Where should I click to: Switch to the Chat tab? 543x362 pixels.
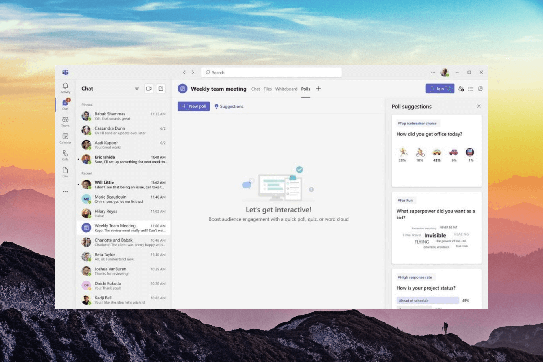[255, 89]
